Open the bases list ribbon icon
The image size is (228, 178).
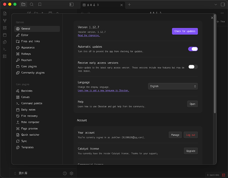(5, 56)
